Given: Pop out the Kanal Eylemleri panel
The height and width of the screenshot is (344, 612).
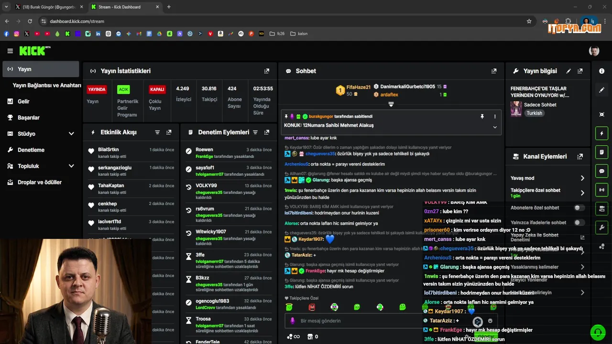Looking at the screenshot, I should (580, 157).
